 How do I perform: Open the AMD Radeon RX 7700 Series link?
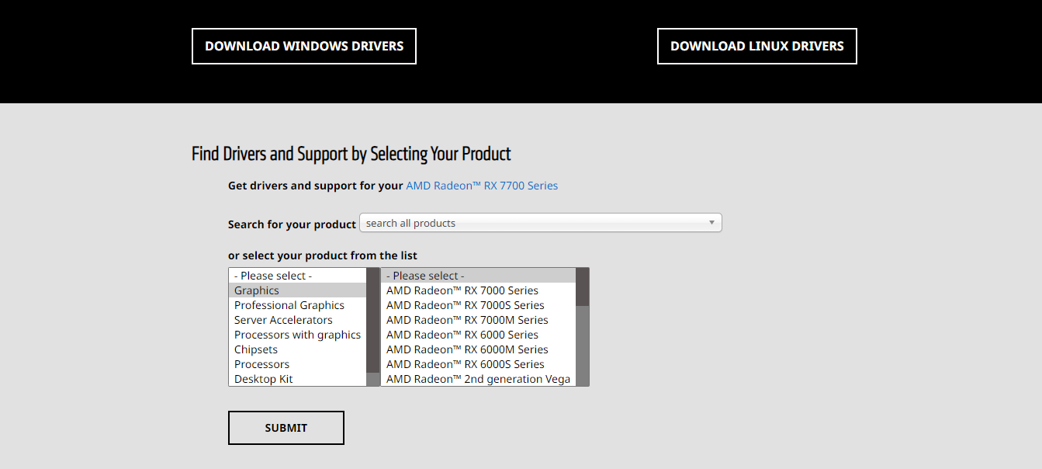(482, 186)
